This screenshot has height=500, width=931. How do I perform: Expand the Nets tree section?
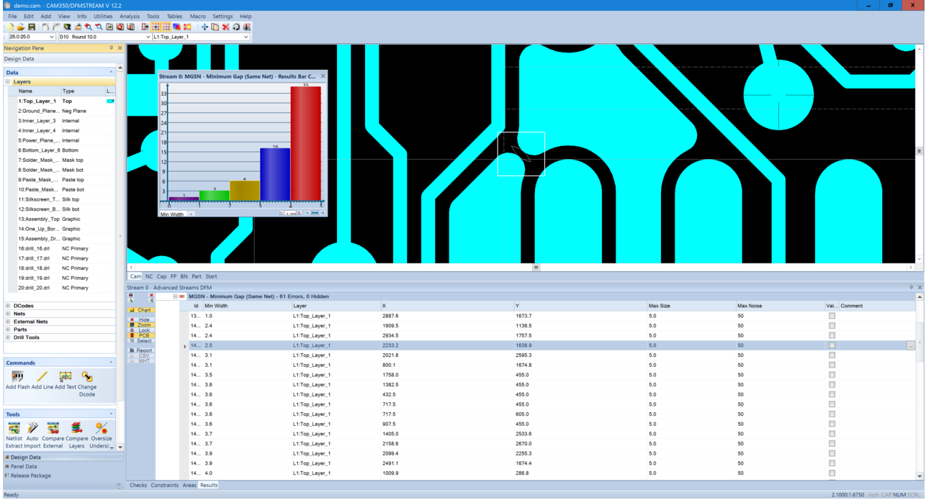(8, 314)
